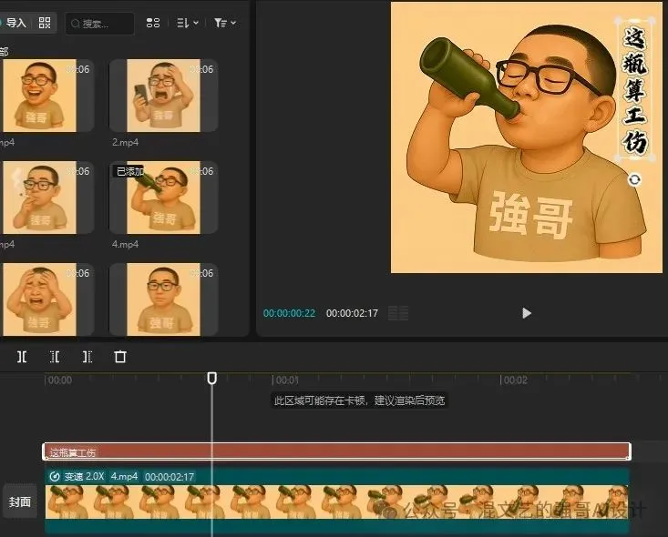Viewport: 668px width, 537px height.
Task: Select the laughing man clip thumbnail
Action: 39,96
